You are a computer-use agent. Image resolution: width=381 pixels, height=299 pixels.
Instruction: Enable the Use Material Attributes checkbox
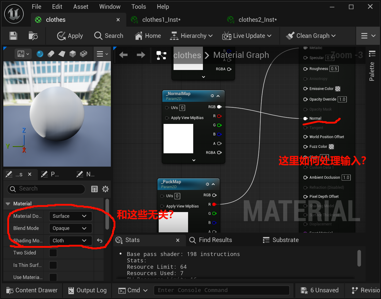[x=53, y=277]
